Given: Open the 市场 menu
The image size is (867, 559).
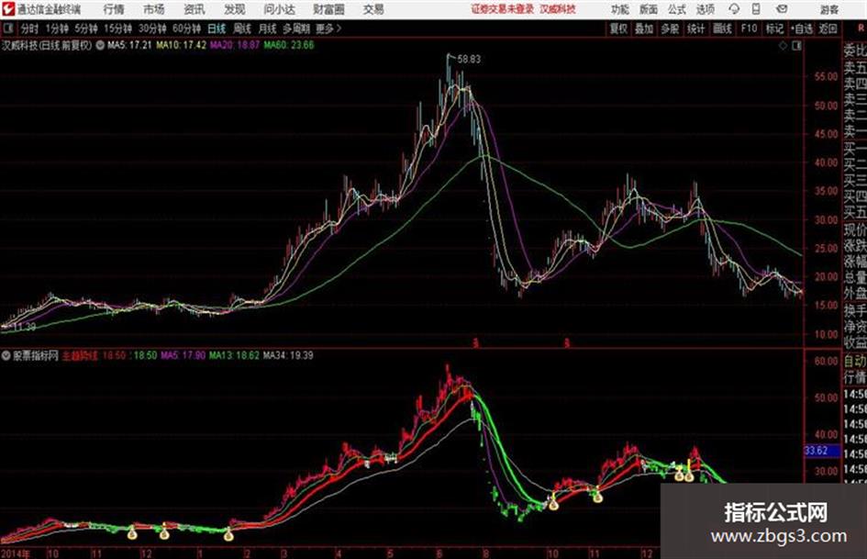Looking at the screenshot, I should click(154, 9).
